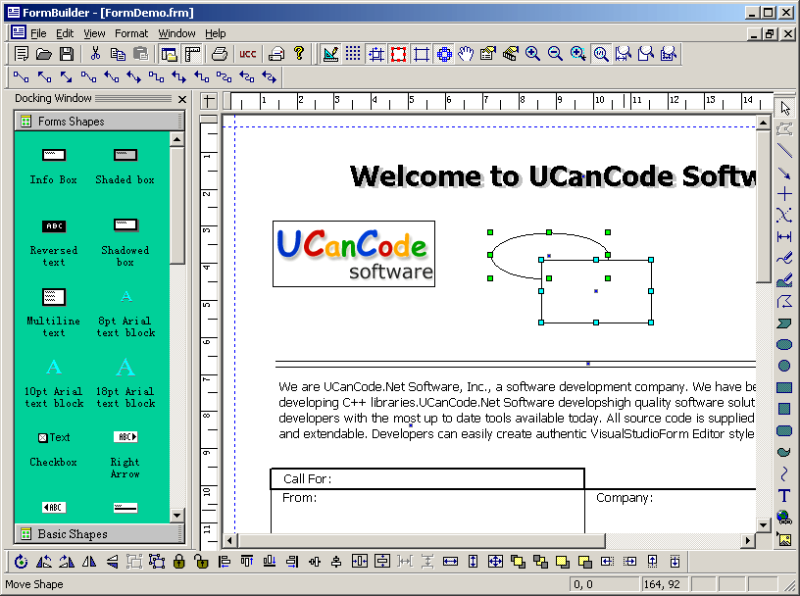800x596 pixels.
Task: Click the ruler origin crosshair box
Action: tap(208, 101)
